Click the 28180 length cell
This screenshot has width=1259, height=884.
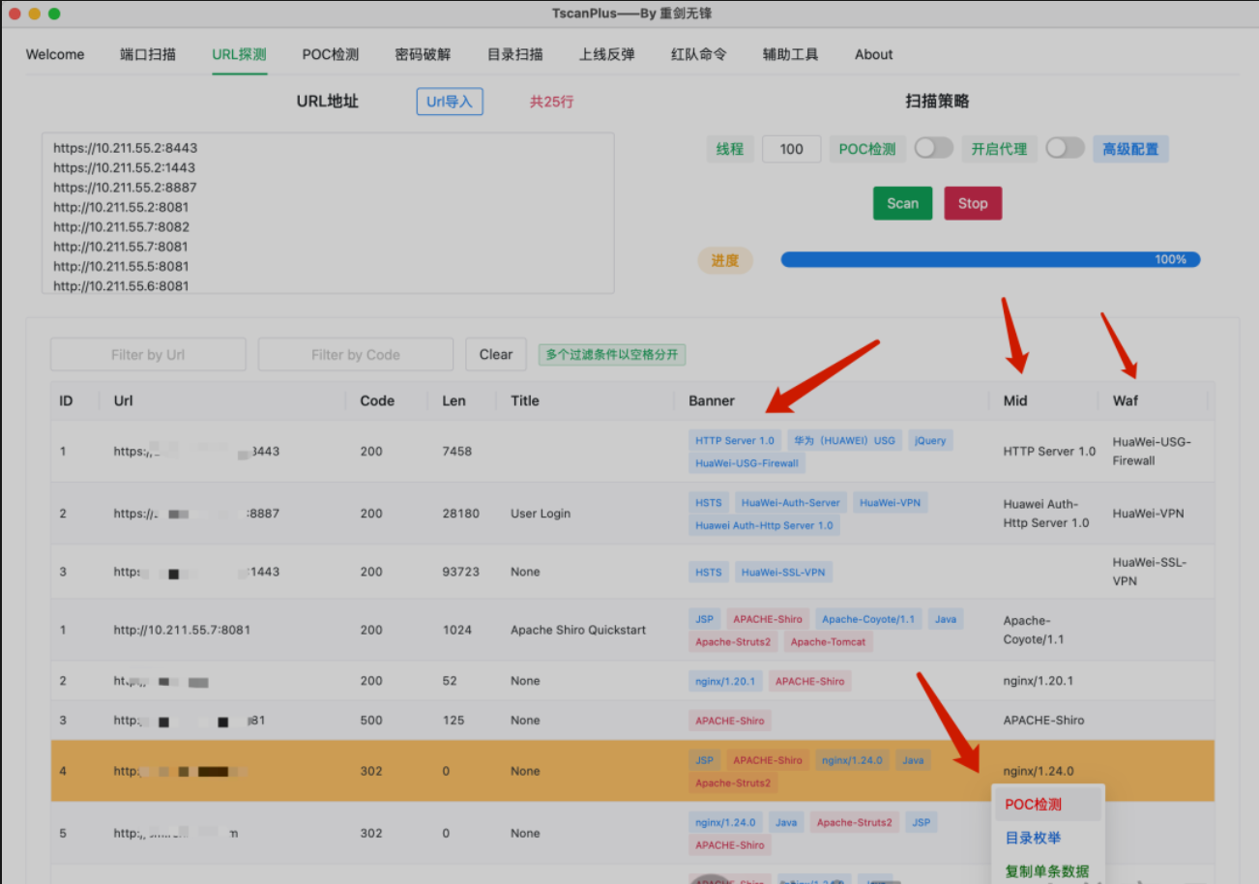[x=460, y=514]
